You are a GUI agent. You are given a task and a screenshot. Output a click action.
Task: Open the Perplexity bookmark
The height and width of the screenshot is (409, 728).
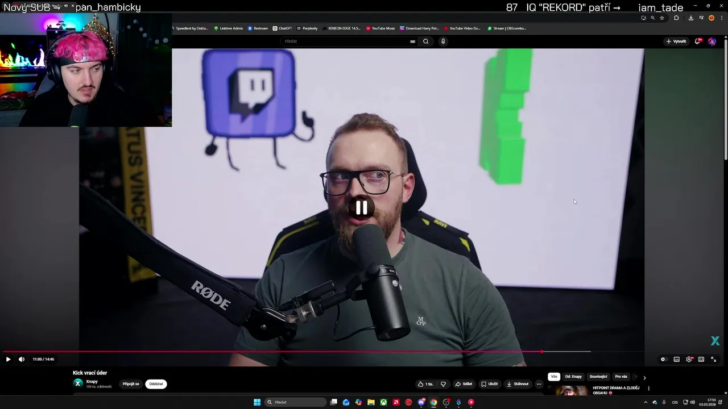307,28
